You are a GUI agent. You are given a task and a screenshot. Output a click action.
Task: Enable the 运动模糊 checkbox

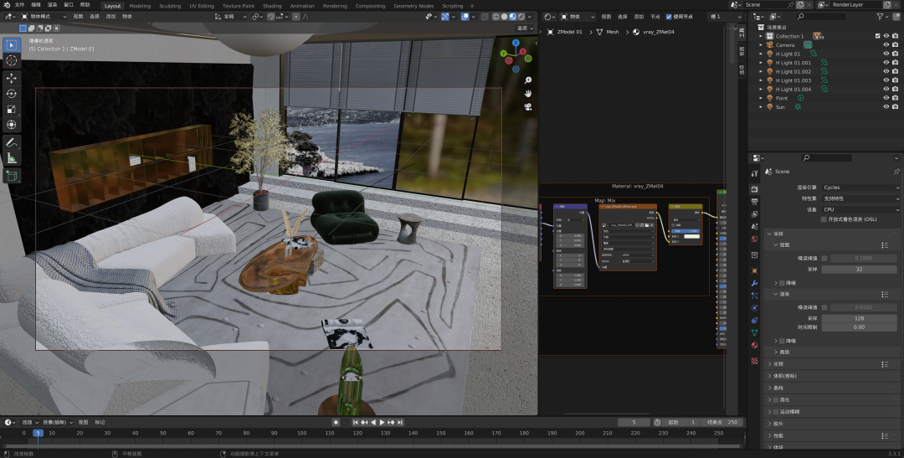(776, 411)
